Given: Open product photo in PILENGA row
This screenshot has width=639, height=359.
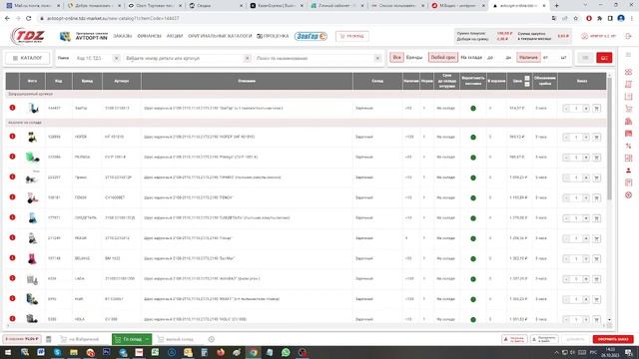Looking at the screenshot, I should (32, 158).
